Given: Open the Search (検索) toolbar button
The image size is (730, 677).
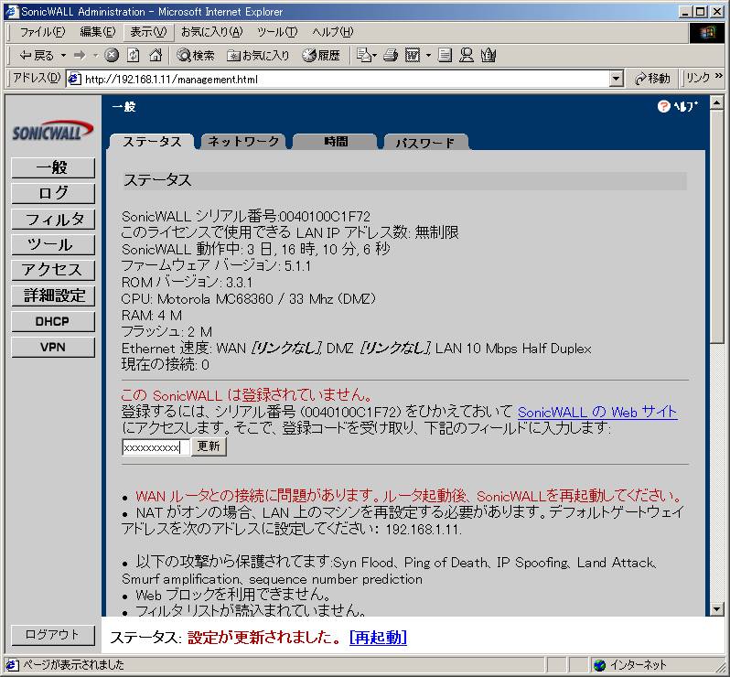Looking at the screenshot, I should pos(196,56).
